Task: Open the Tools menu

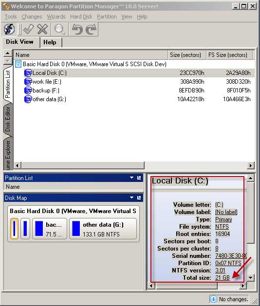Action: [11, 17]
